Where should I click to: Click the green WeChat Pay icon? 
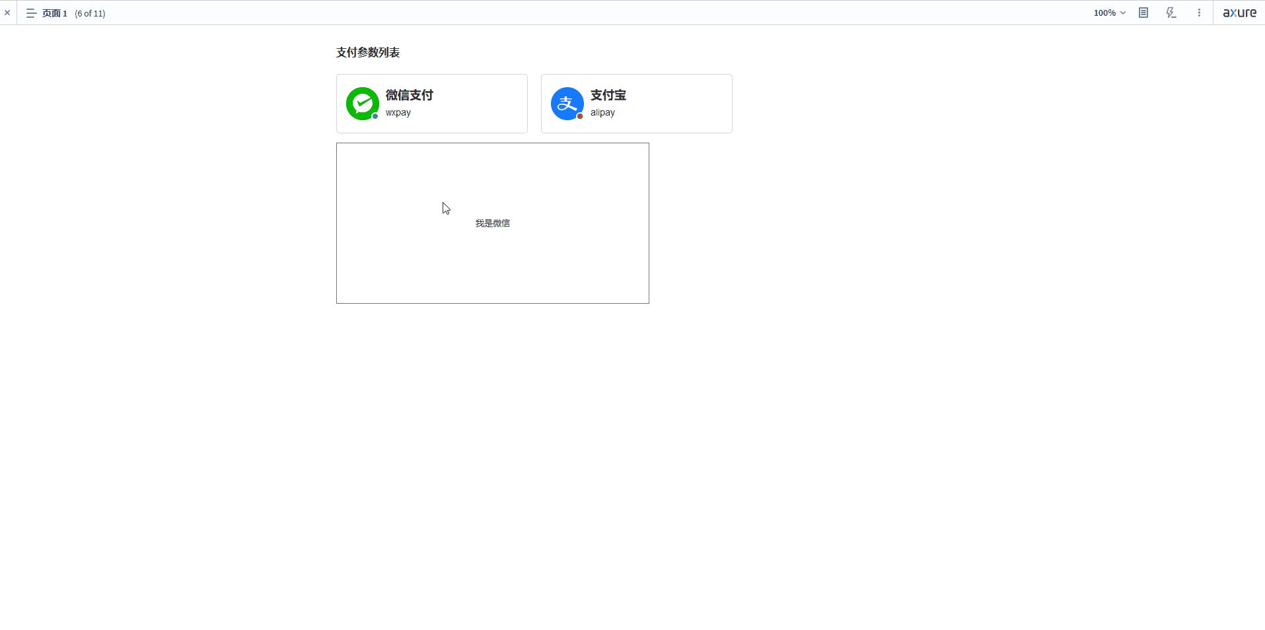pos(363,104)
